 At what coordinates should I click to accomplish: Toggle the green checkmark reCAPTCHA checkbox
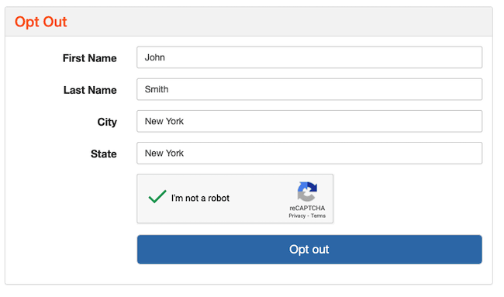click(x=157, y=196)
